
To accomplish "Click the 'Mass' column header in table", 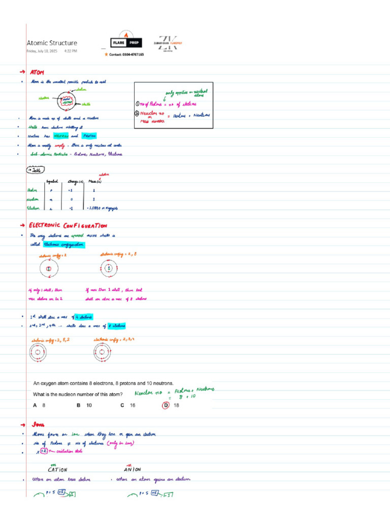I will 95,181.
